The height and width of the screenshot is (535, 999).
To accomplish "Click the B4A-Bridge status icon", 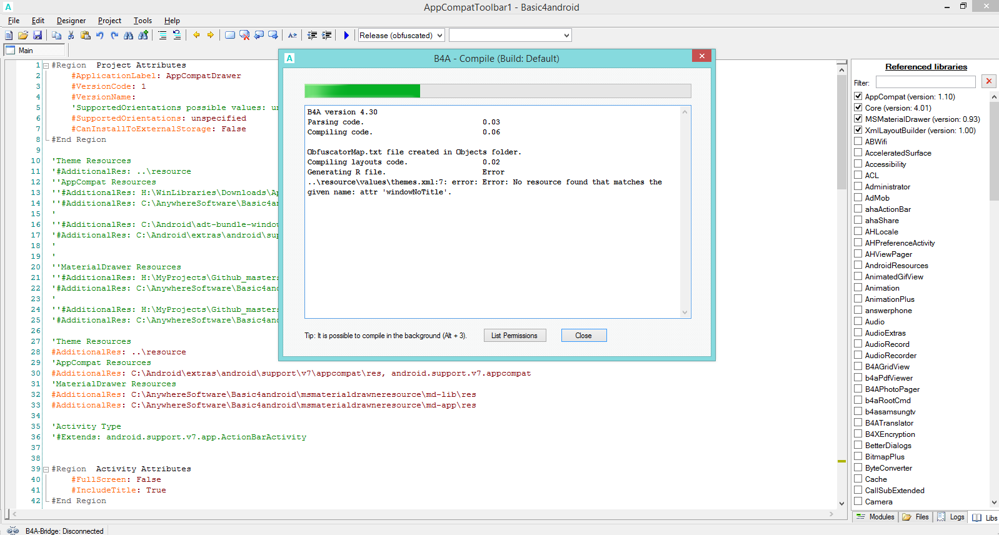I will click(x=13, y=531).
